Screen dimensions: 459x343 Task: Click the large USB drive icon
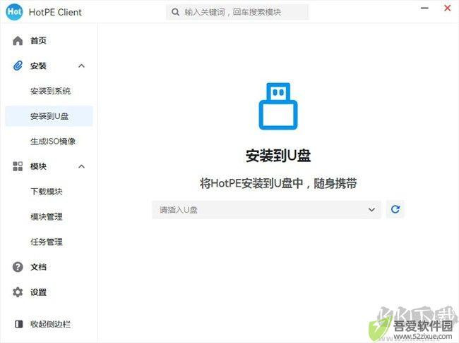(278, 106)
